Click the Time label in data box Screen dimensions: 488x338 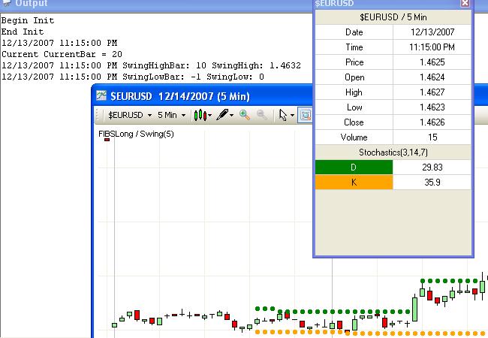[354, 47]
